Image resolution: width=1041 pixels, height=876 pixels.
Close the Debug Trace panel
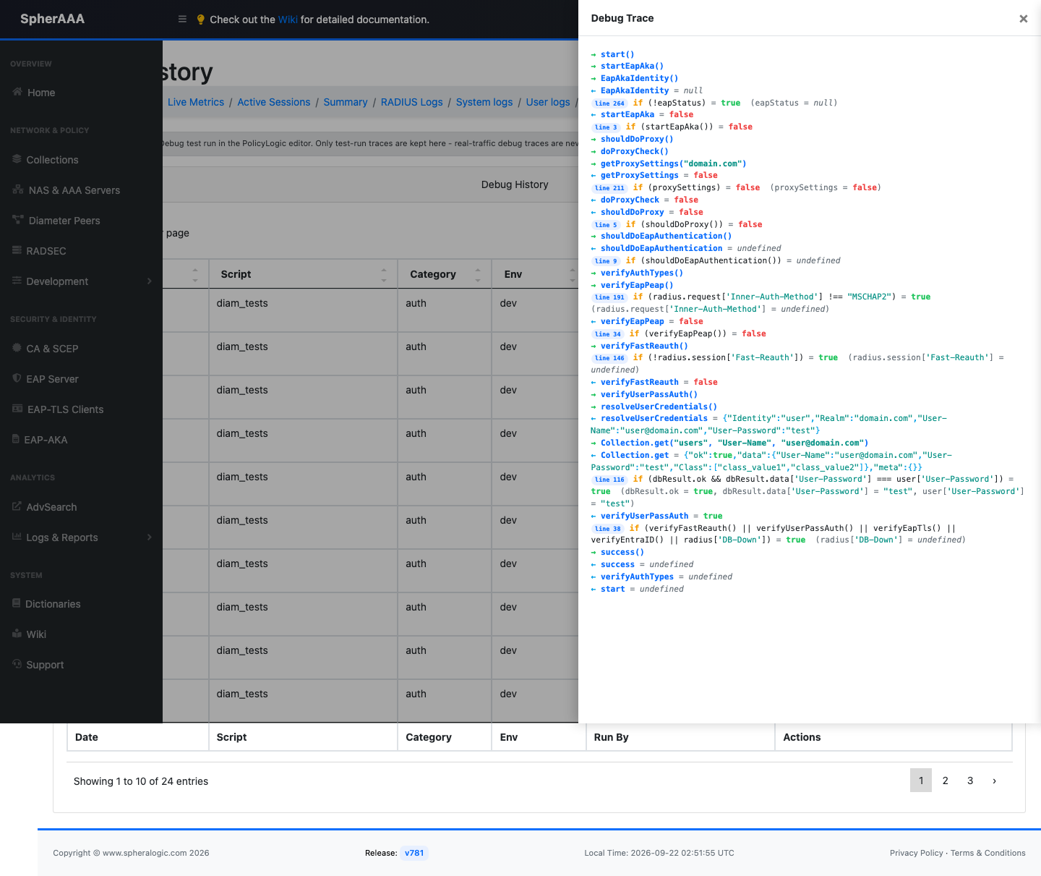point(1024,19)
